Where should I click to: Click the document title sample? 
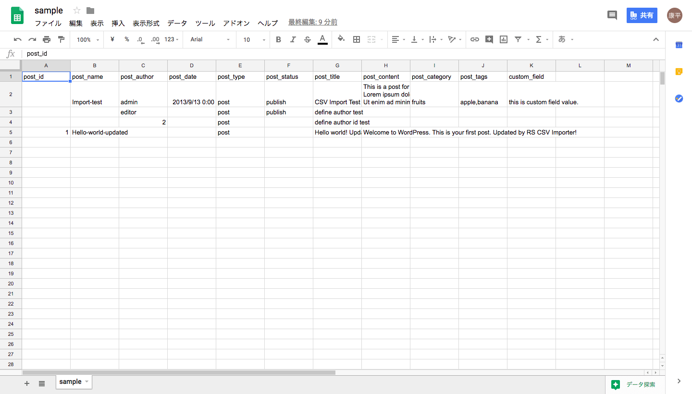(x=49, y=11)
